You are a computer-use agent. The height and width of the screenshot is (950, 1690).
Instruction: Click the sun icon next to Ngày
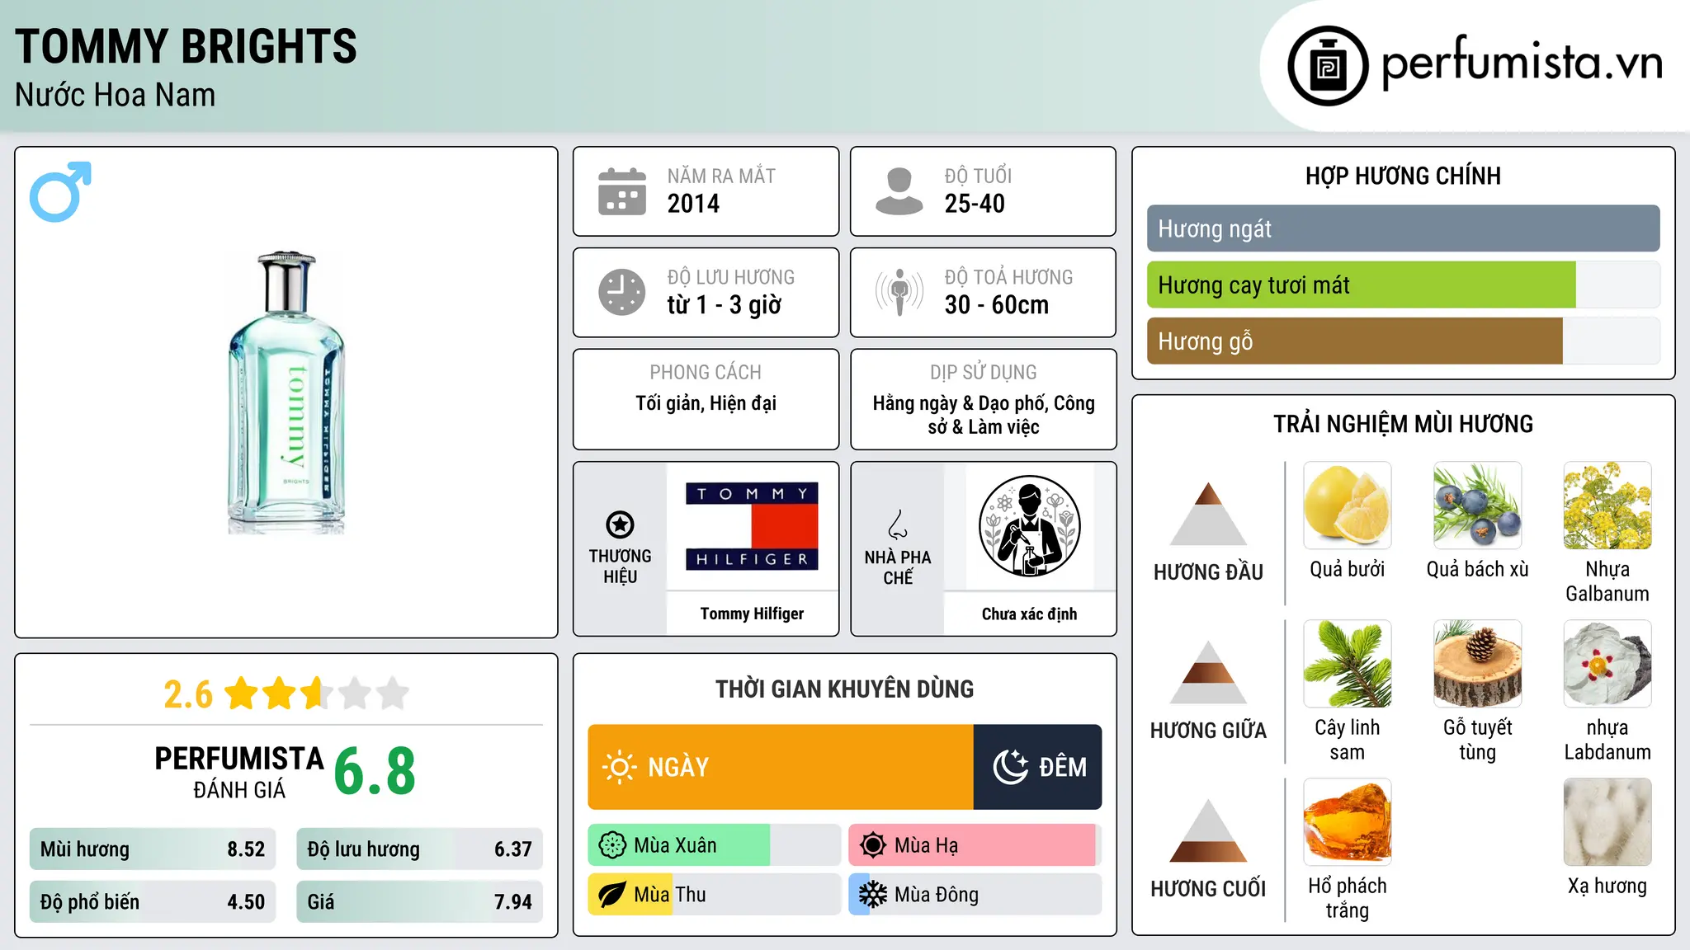[x=619, y=767]
